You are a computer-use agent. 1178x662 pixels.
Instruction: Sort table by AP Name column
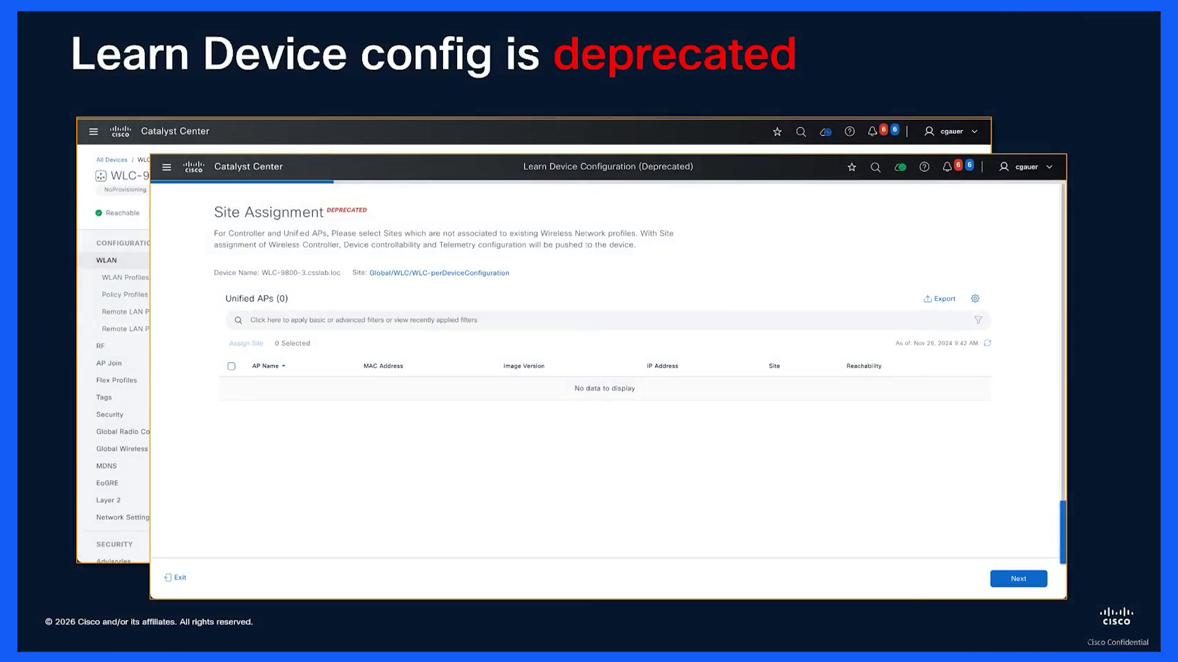pos(268,366)
